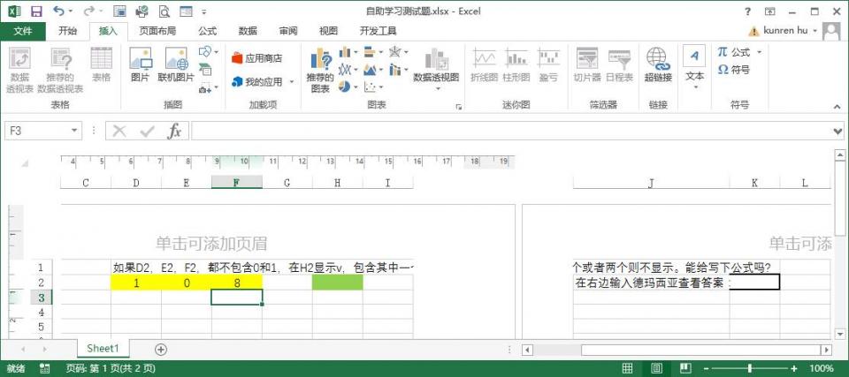Insert a picture with 图片 button
The width and height of the screenshot is (849, 377).
(140, 66)
